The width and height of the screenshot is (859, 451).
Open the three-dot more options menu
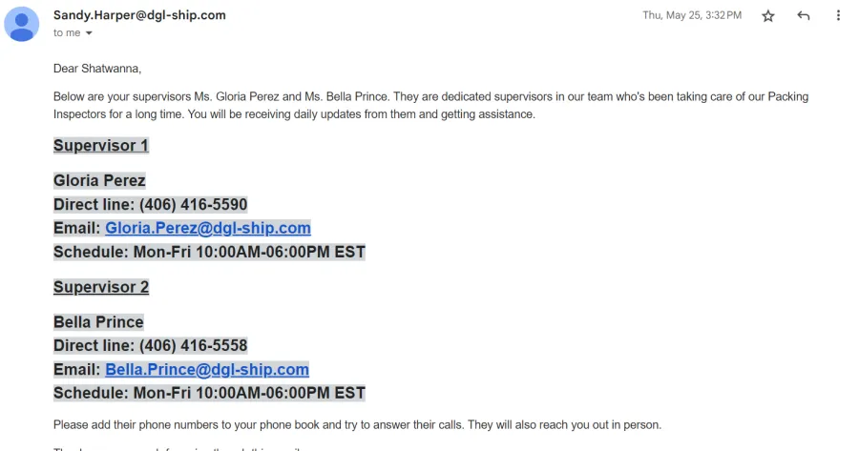tap(838, 15)
